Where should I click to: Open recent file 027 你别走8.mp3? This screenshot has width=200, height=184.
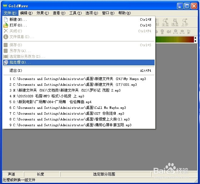pos(79,113)
